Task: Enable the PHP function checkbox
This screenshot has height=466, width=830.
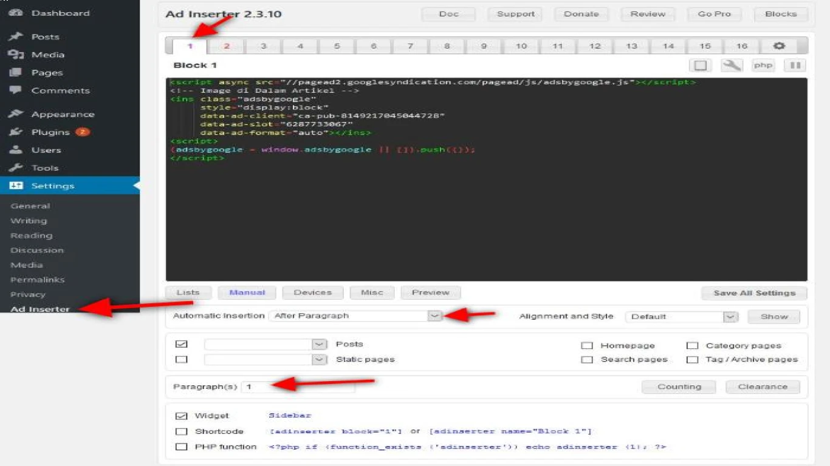Action: tap(181, 447)
